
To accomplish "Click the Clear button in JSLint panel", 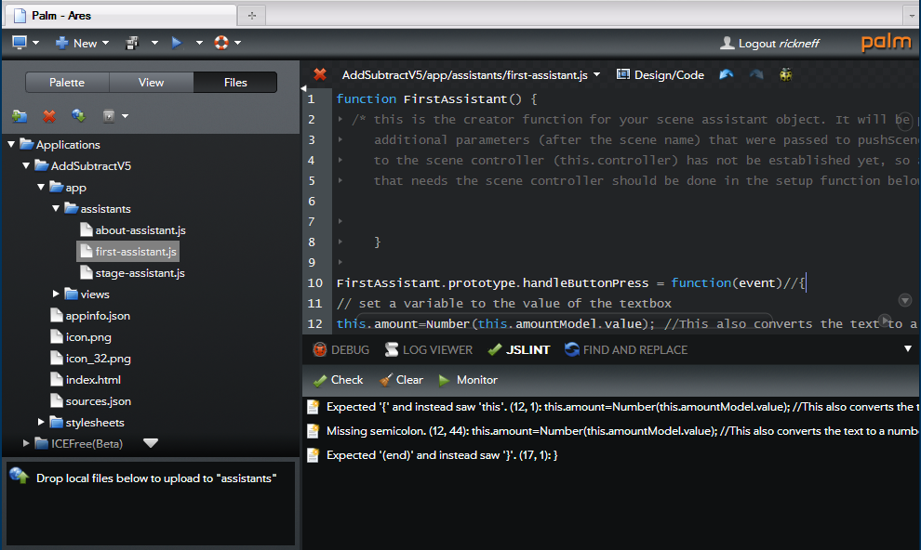I will coord(401,380).
